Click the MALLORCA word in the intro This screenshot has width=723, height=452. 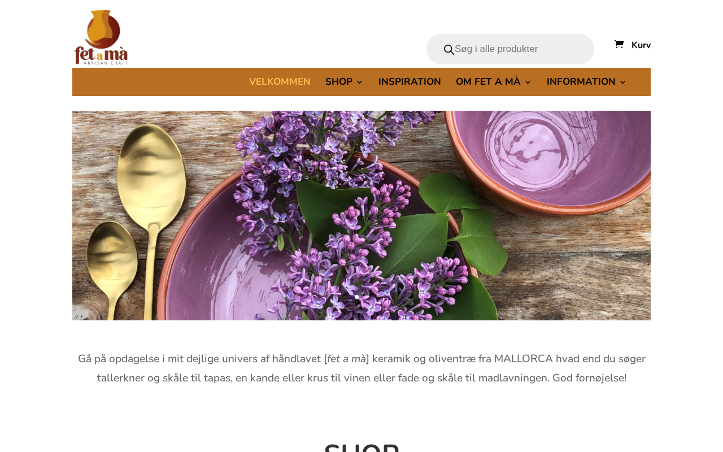(524, 359)
